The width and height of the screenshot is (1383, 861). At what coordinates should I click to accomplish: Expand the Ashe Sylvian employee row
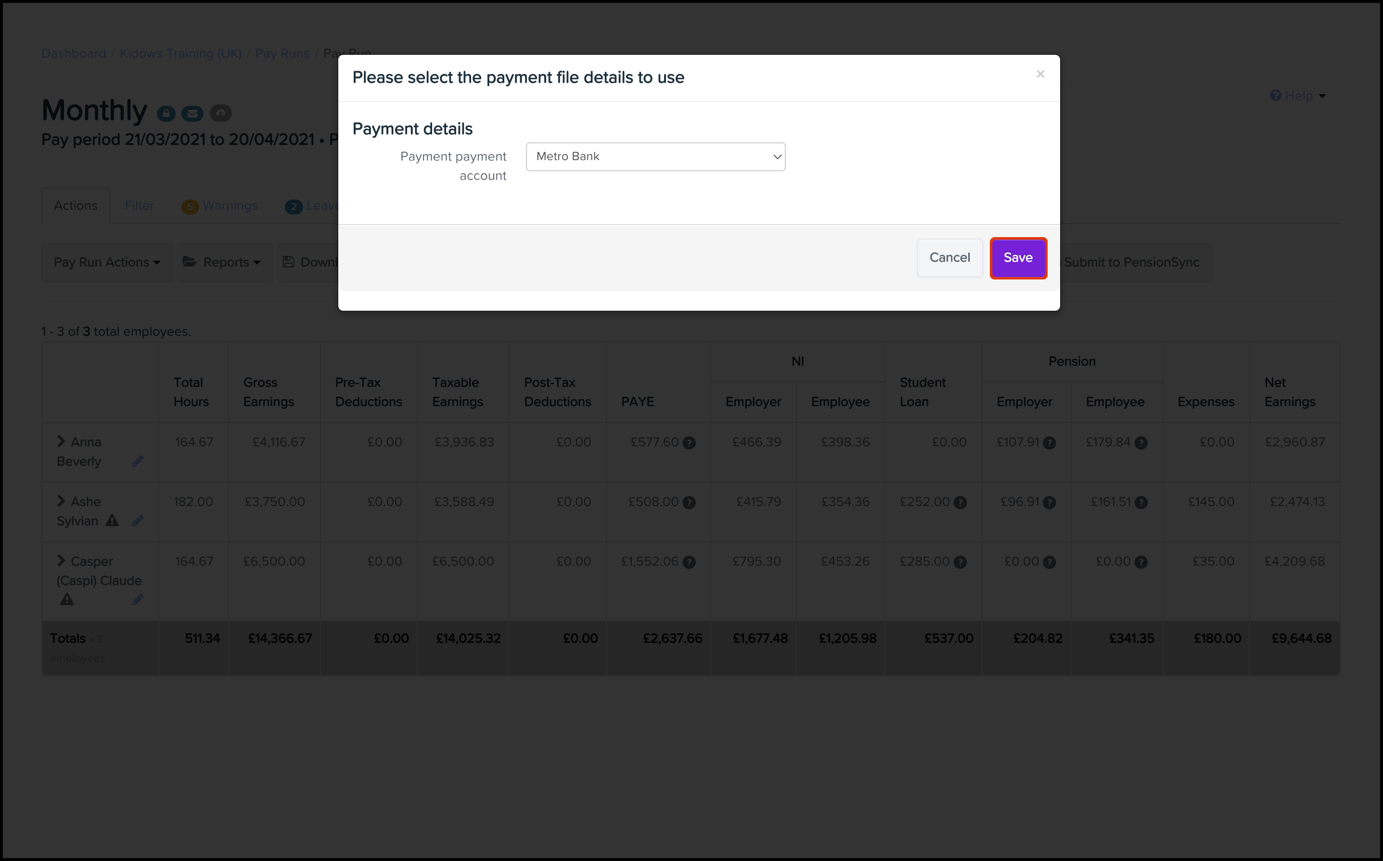point(61,501)
